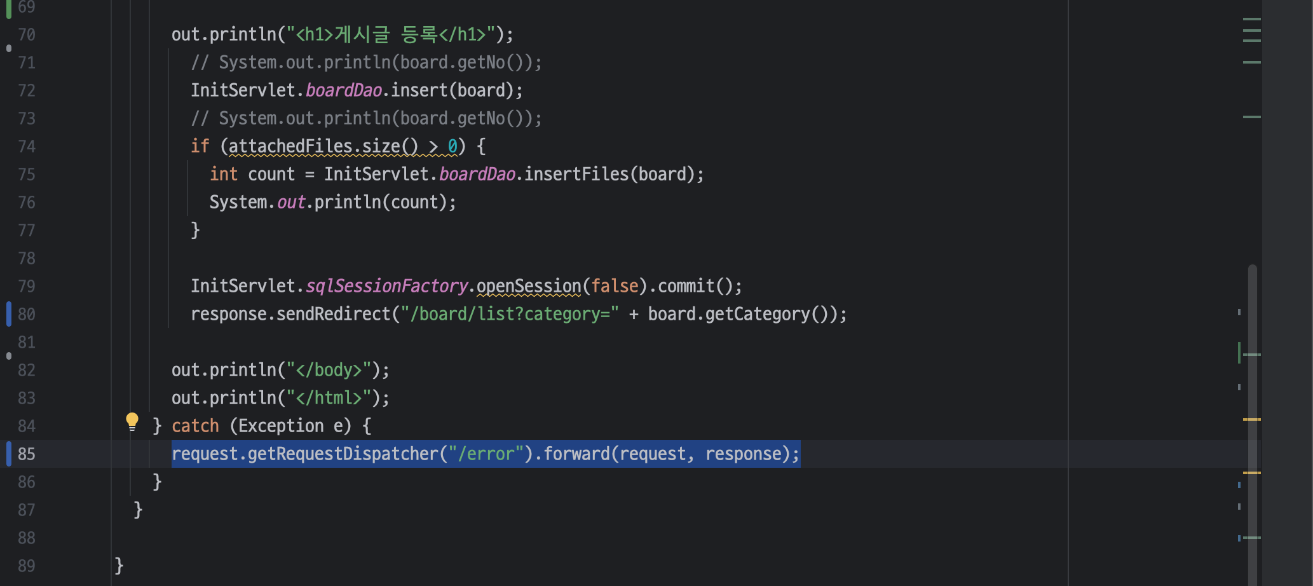Click the getRequestDispatcher method call
Screen dimensions: 1313x586
point(343,454)
